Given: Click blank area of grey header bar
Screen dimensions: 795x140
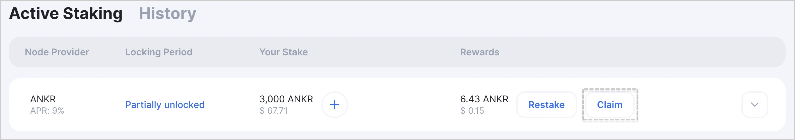Looking at the screenshot, I should click(x=636, y=52).
